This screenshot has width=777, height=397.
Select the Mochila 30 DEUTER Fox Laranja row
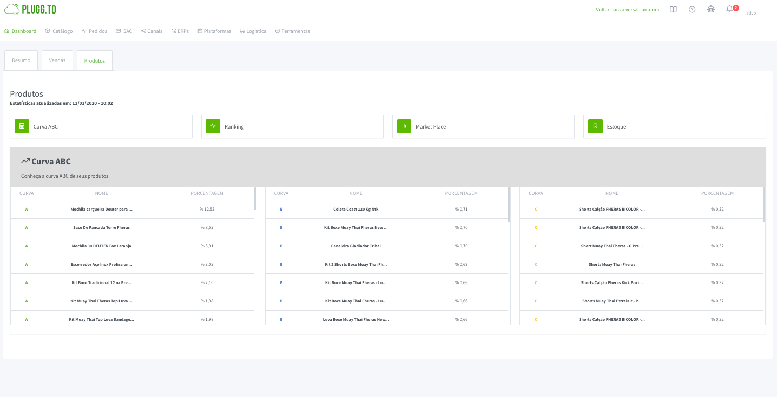click(101, 246)
